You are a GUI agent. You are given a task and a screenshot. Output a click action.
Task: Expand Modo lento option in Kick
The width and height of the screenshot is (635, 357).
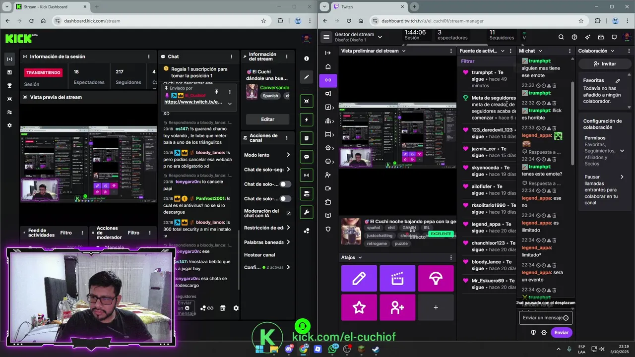point(288,155)
